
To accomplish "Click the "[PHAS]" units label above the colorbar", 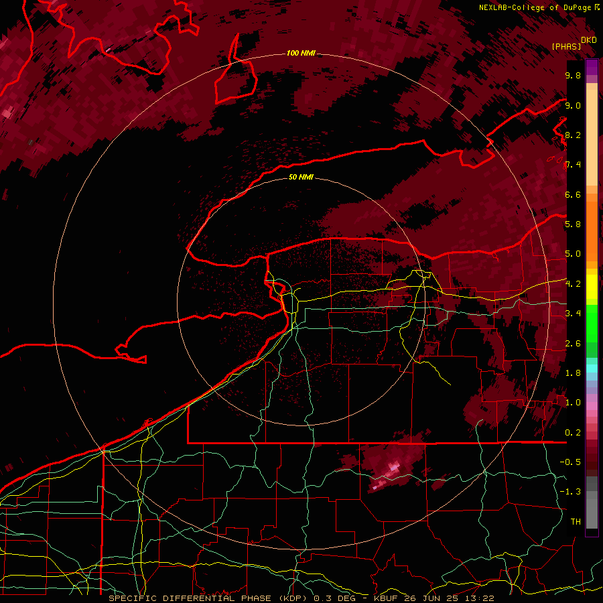I will 566,46.
